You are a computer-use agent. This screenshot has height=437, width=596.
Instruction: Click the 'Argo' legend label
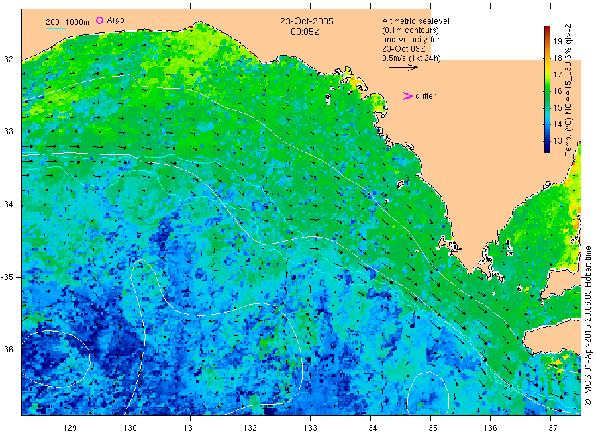115,20
